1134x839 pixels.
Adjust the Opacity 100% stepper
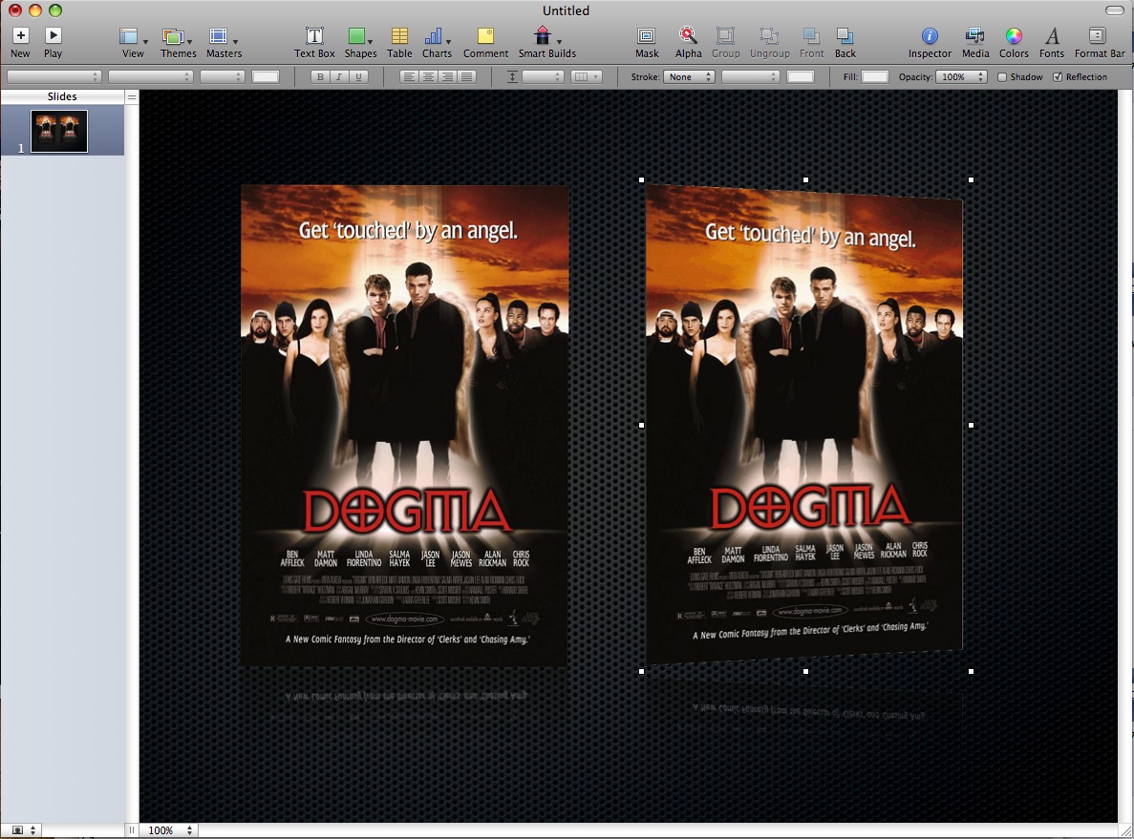[981, 76]
